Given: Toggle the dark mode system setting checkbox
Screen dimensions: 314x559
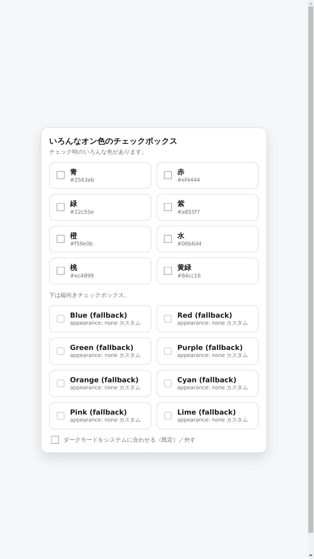Looking at the screenshot, I should [55, 440].
